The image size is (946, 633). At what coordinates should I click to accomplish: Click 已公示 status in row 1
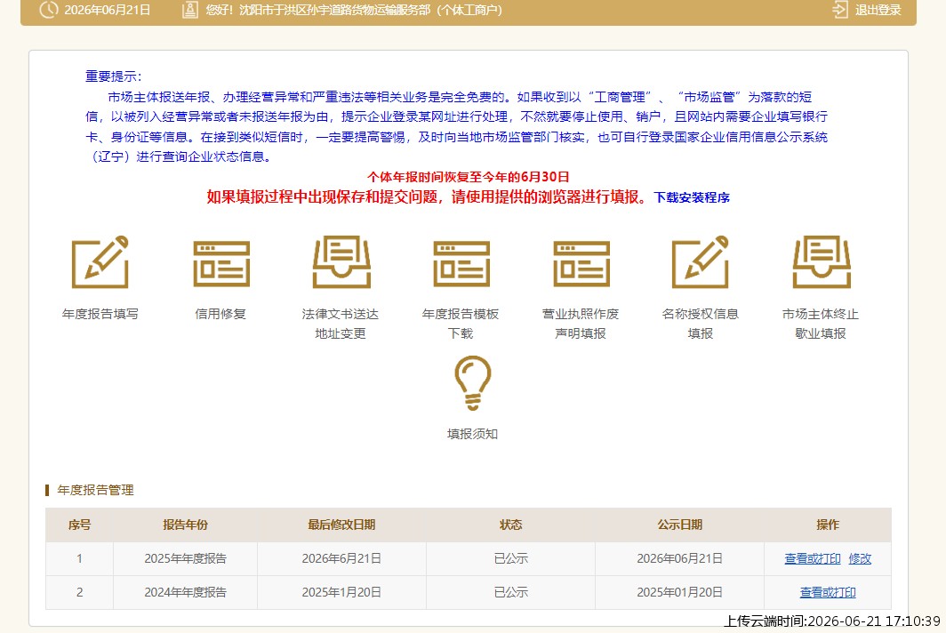coord(510,559)
